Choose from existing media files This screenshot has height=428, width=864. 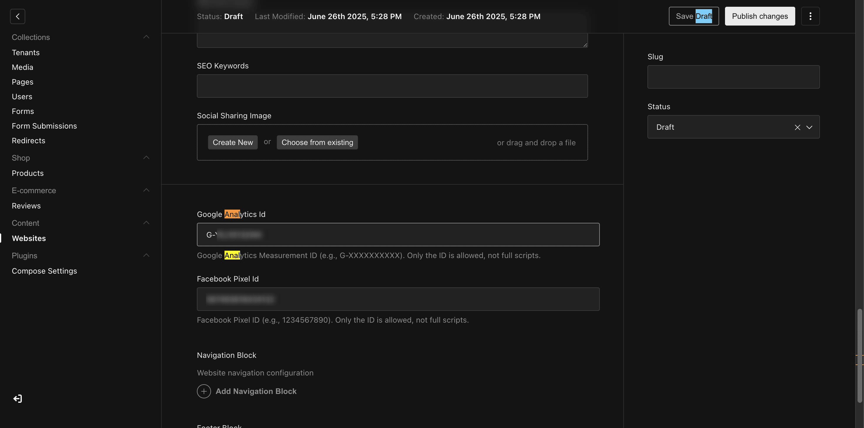point(317,142)
